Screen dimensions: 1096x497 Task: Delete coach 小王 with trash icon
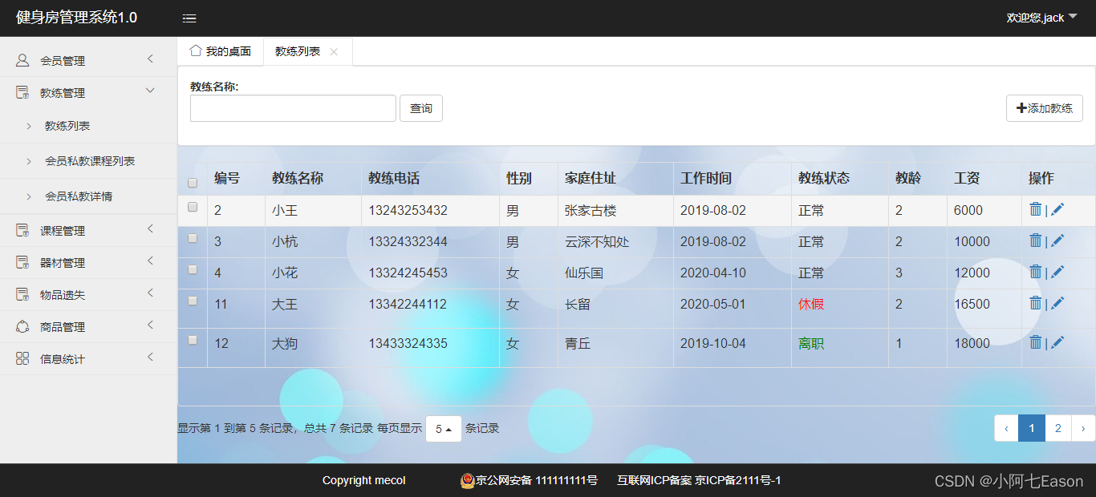1036,209
